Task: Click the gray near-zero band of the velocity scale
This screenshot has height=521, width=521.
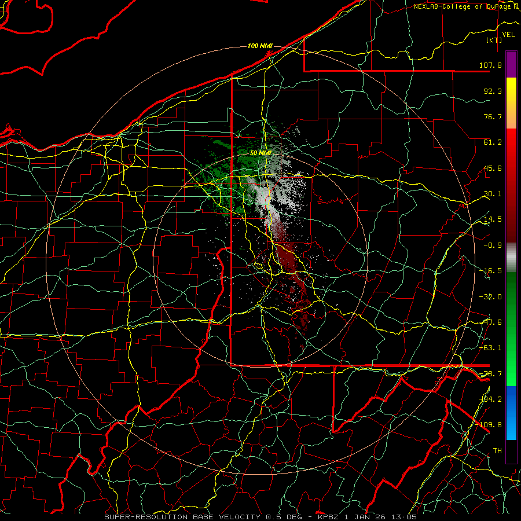Action: pyautogui.click(x=511, y=258)
